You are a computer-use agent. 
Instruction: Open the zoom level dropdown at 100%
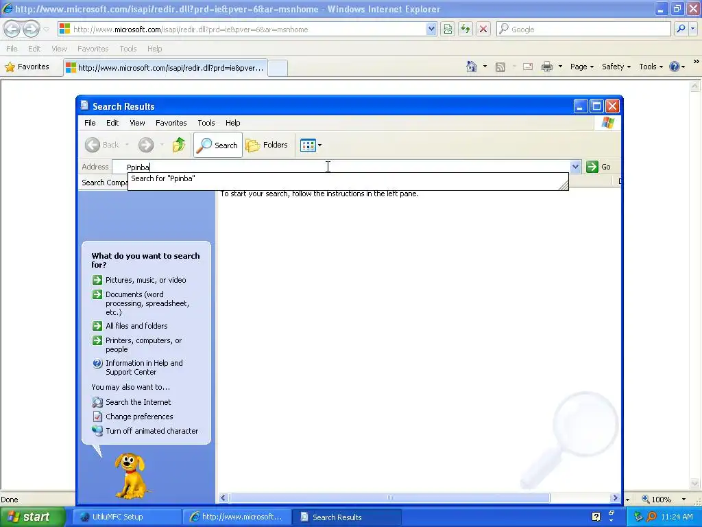683,500
